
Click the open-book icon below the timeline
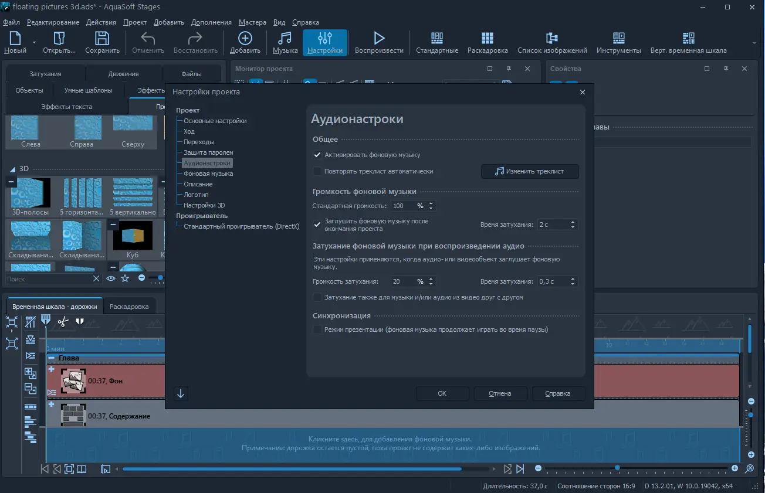[82, 469]
